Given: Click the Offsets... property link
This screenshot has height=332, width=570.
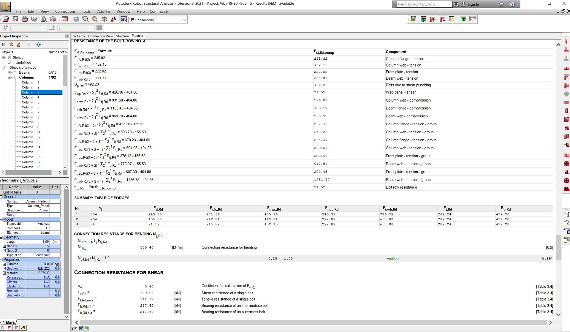Looking at the screenshot, I should coord(13,282).
